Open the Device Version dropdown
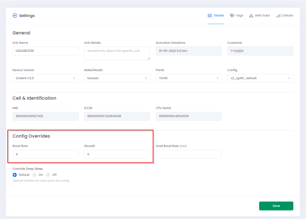The image size is (306, 219). tap(45, 78)
